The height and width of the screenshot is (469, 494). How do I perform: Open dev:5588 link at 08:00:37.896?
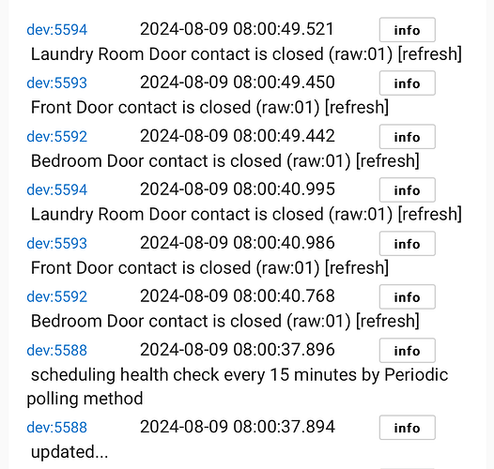(x=56, y=350)
